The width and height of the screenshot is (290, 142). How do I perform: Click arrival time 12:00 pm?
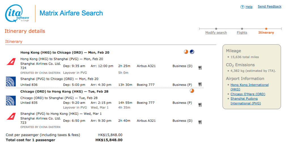click(x=103, y=66)
